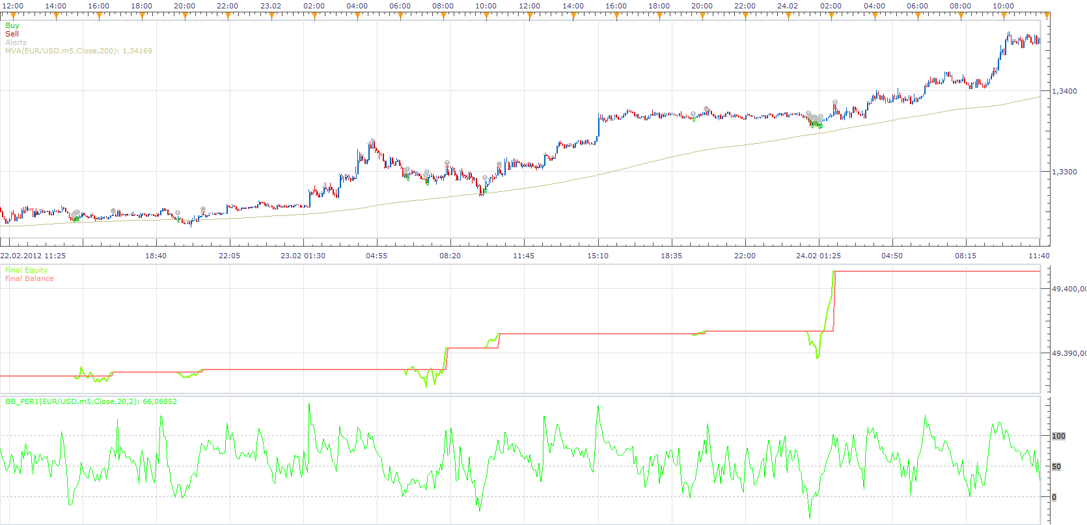Click the 1,3400 price axis label
This screenshot has width=1087, height=525.
click(x=1064, y=91)
